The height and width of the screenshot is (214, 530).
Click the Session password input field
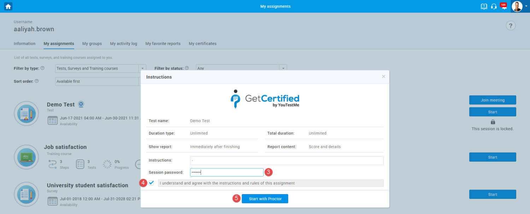pyautogui.click(x=227, y=172)
